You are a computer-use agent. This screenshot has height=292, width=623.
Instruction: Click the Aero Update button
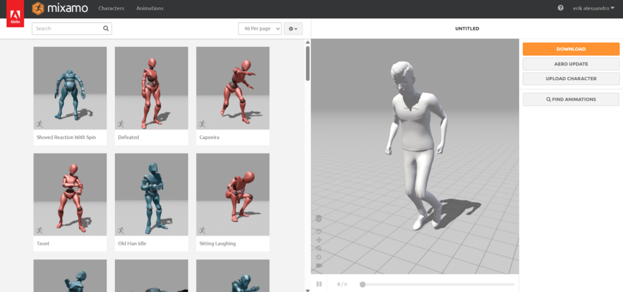pyautogui.click(x=571, y=64)
